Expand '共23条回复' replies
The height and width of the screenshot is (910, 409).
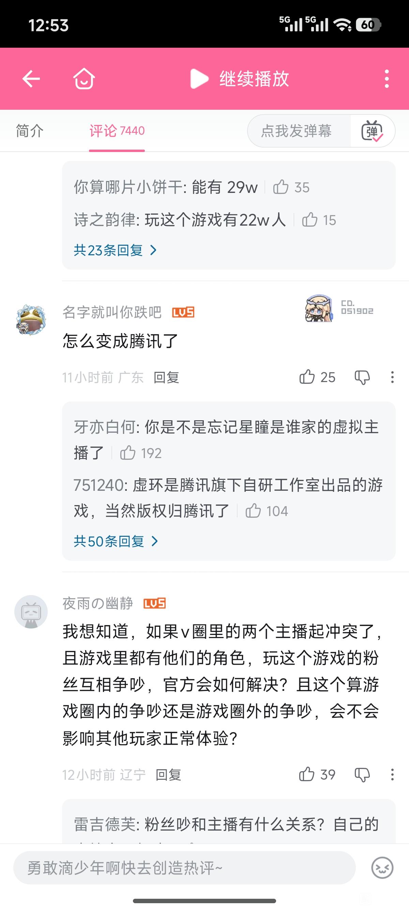[115, 251]
